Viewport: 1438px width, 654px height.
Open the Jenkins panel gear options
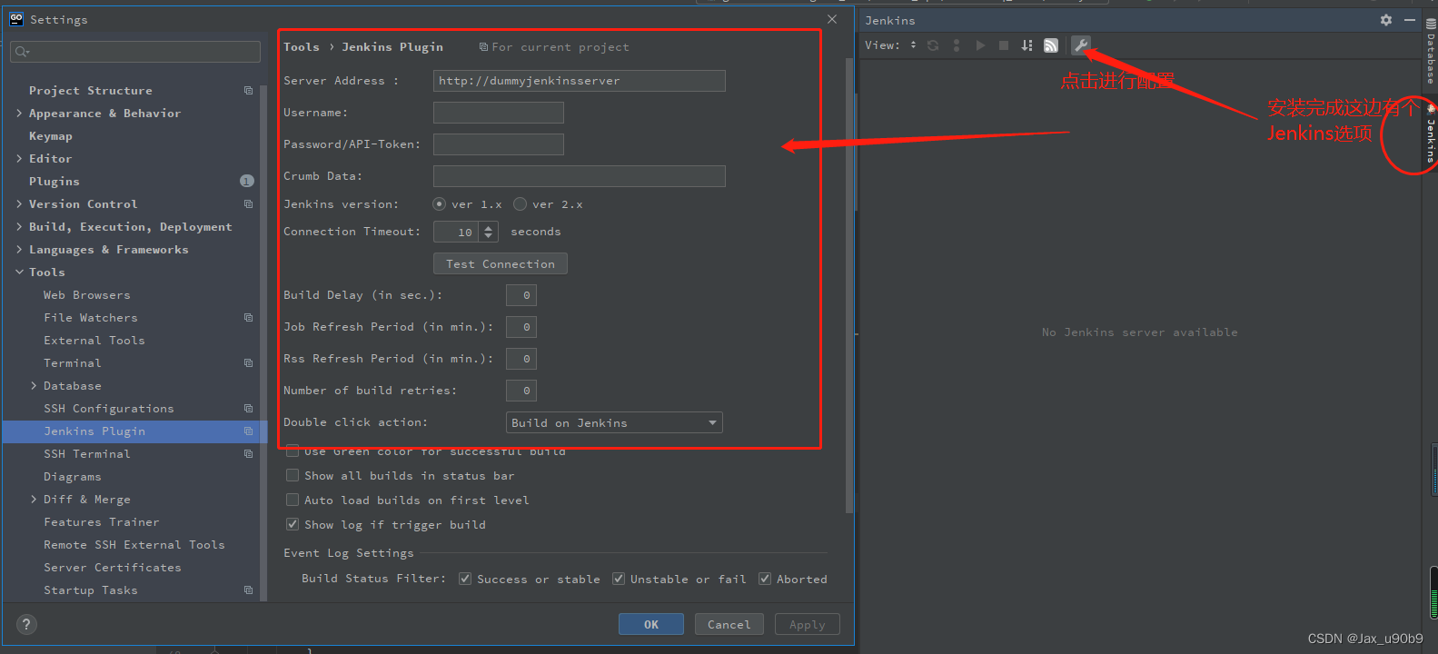[1386, 20]
